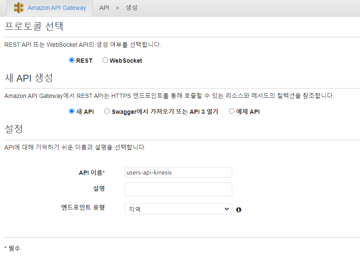Click the 프로토콜 선택 heading
360x263 pixels.
coord(34,26)
